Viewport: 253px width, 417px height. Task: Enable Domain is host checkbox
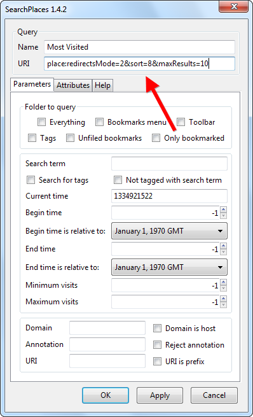(x=157, y=329)
